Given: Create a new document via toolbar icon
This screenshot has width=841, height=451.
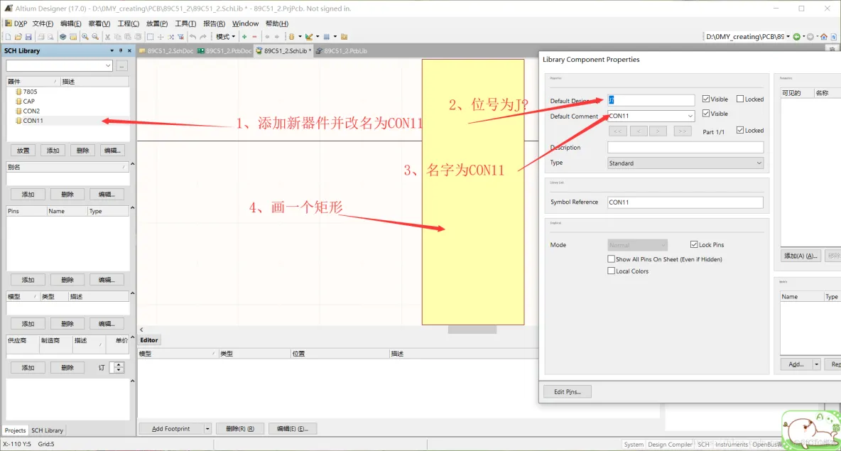Looking at the screenshot, I should 8,37.
